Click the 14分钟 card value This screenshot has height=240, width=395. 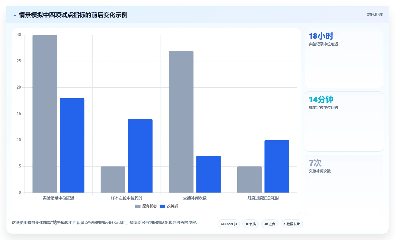coord(321,100)
